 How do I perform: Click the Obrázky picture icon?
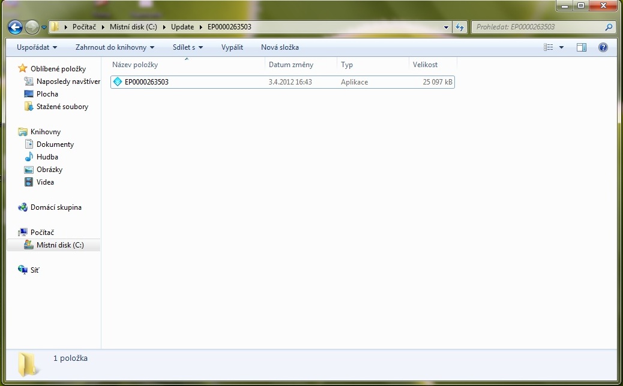pyautogui.click(x=29, y=170)
